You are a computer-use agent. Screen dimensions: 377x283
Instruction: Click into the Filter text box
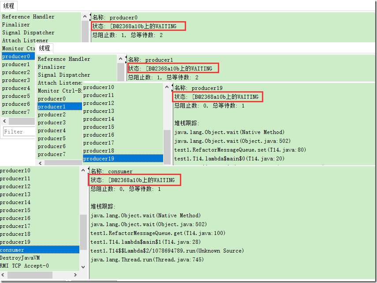pos(19,131)
